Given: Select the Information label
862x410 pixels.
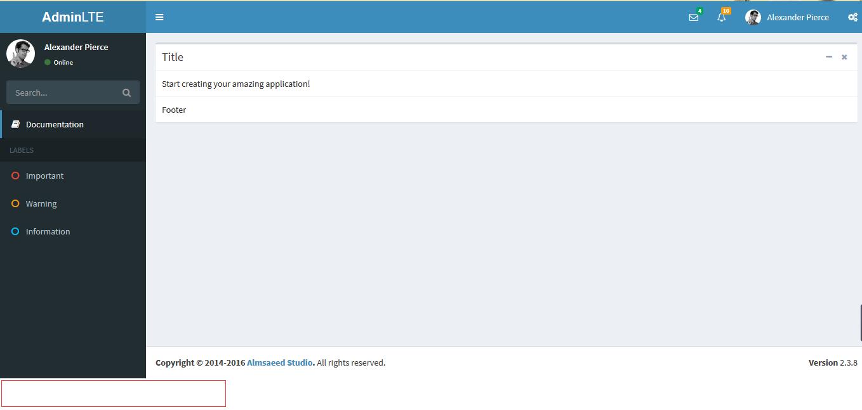Looking at the screenshot, I should coord(48,231).
